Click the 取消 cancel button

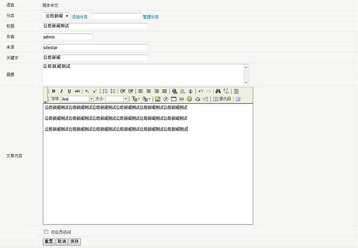click(x=62, y=242)
